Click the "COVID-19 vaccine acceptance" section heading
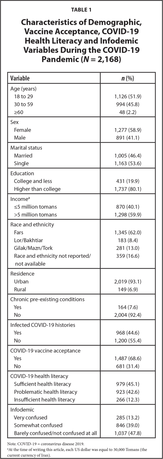Viewport: 163px width, 459px height. pyautogui.click(x=45, y=351)
